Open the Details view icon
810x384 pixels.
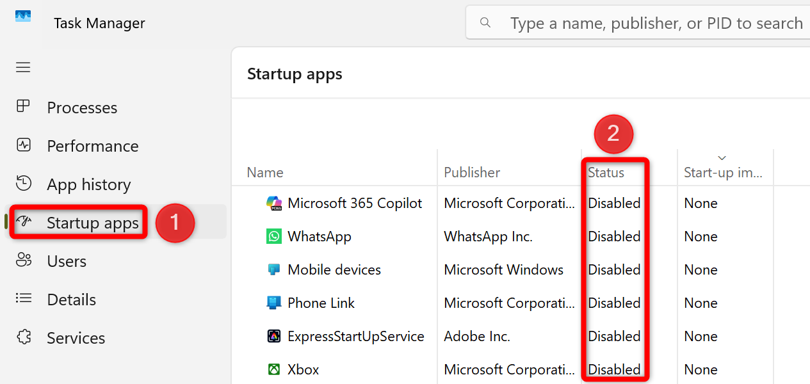coord(23,299)
